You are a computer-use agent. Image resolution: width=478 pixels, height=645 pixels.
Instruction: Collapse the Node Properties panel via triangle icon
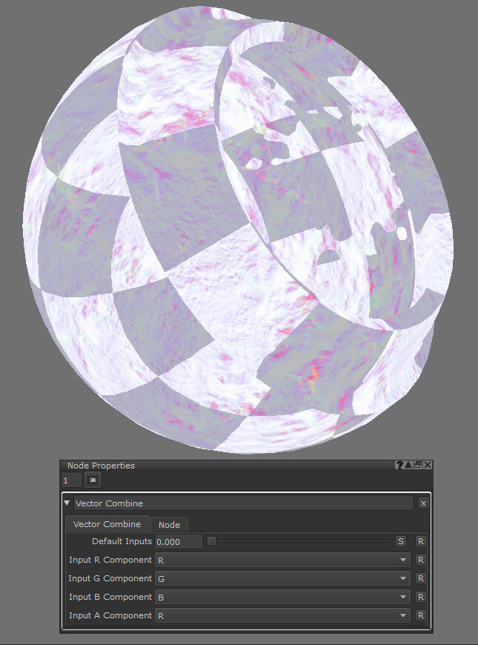409,466
